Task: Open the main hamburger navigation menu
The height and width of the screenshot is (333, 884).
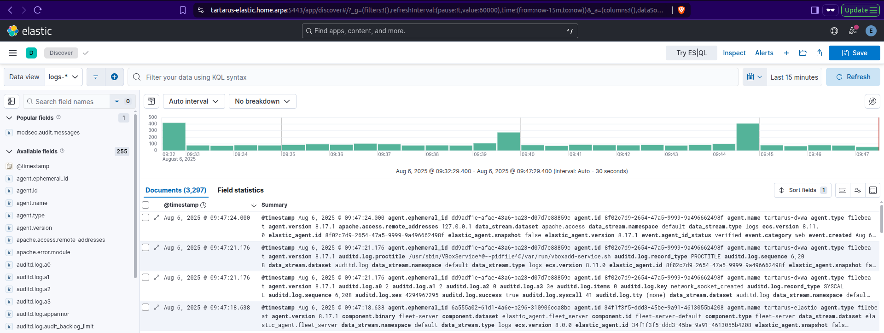Action: [13, 53]
